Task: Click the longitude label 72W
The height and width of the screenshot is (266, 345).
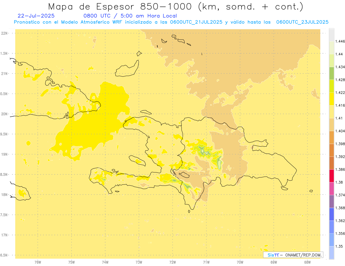Action: [172, 262]
